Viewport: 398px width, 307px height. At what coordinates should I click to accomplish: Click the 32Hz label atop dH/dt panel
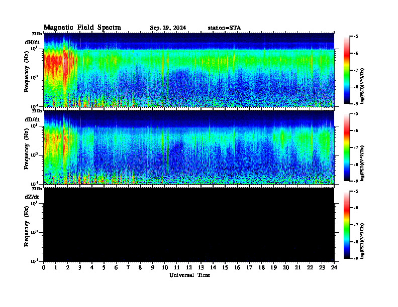[x=37, y=34]
